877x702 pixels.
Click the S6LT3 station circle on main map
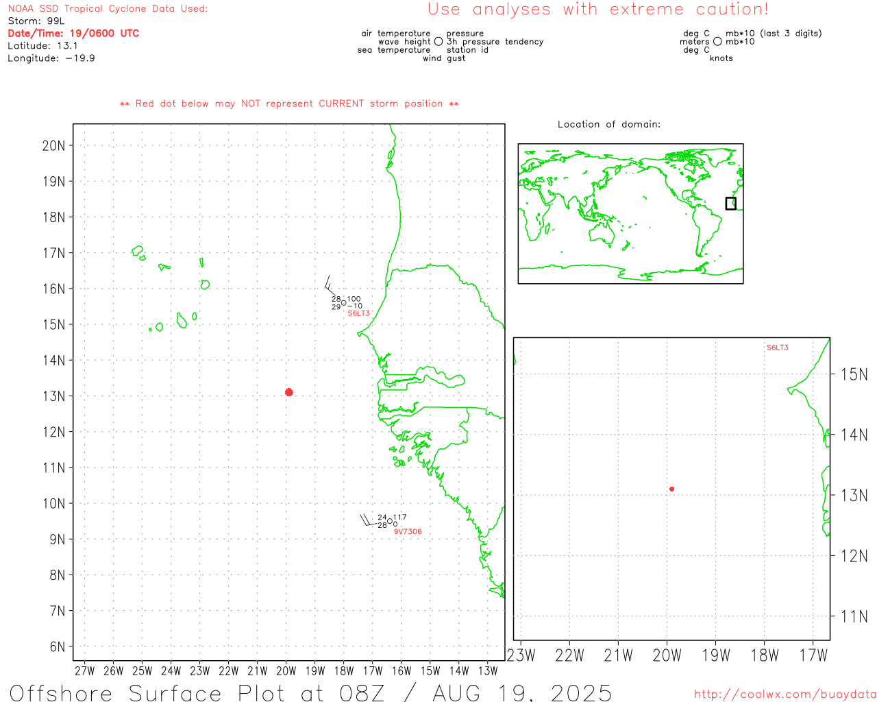point(344,303)
